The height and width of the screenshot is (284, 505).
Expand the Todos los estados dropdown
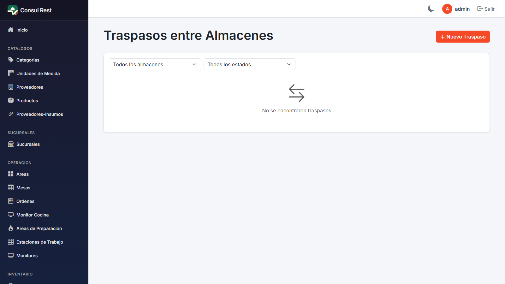(x=249, y=64)
